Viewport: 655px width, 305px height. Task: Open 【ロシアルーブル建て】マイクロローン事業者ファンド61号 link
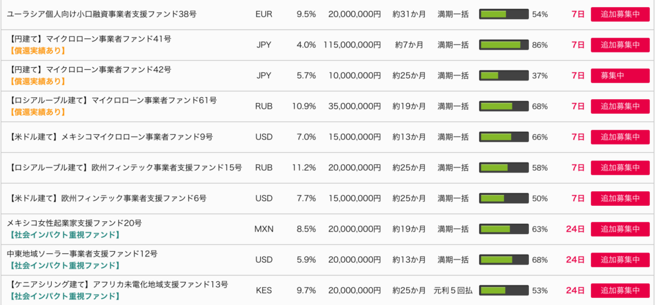tap(113, 100)
